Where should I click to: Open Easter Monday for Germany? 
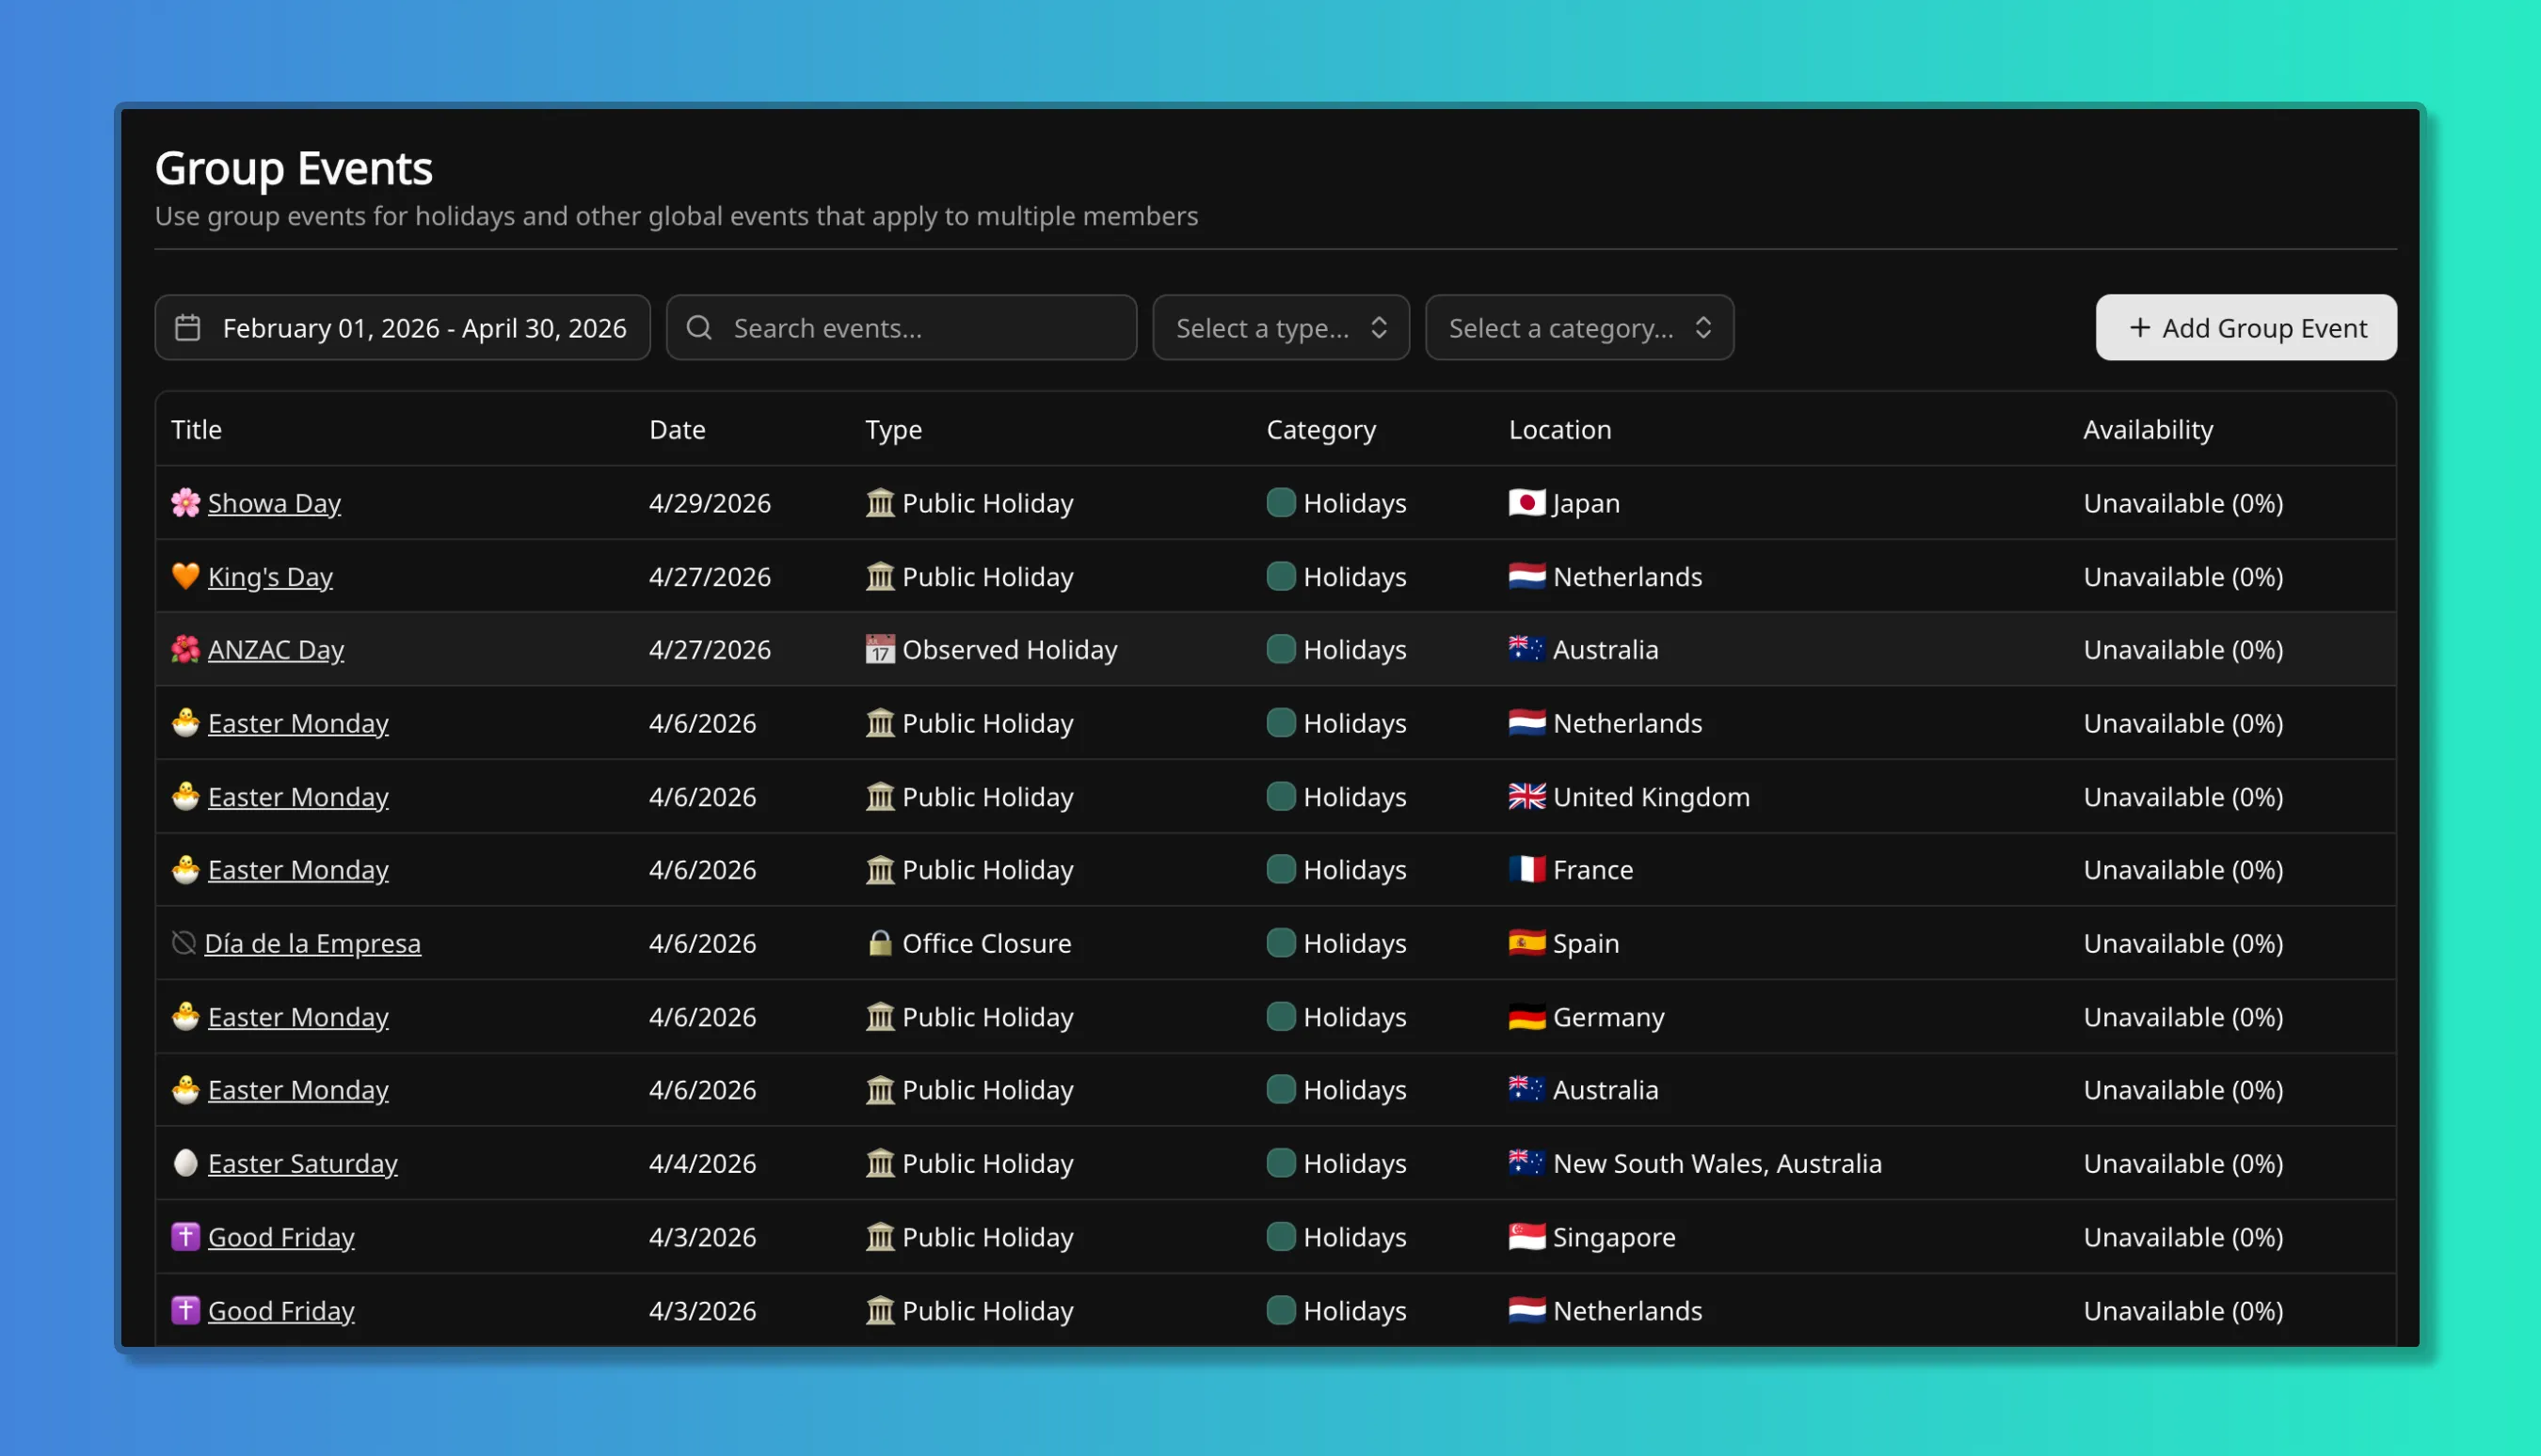[298, 1017]
